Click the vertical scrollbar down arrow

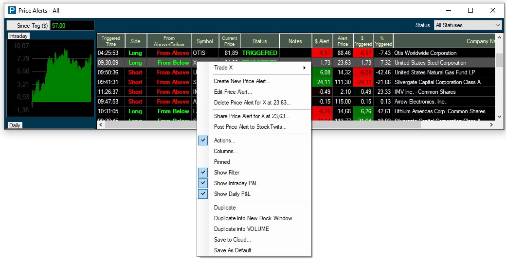coord(499,117)
